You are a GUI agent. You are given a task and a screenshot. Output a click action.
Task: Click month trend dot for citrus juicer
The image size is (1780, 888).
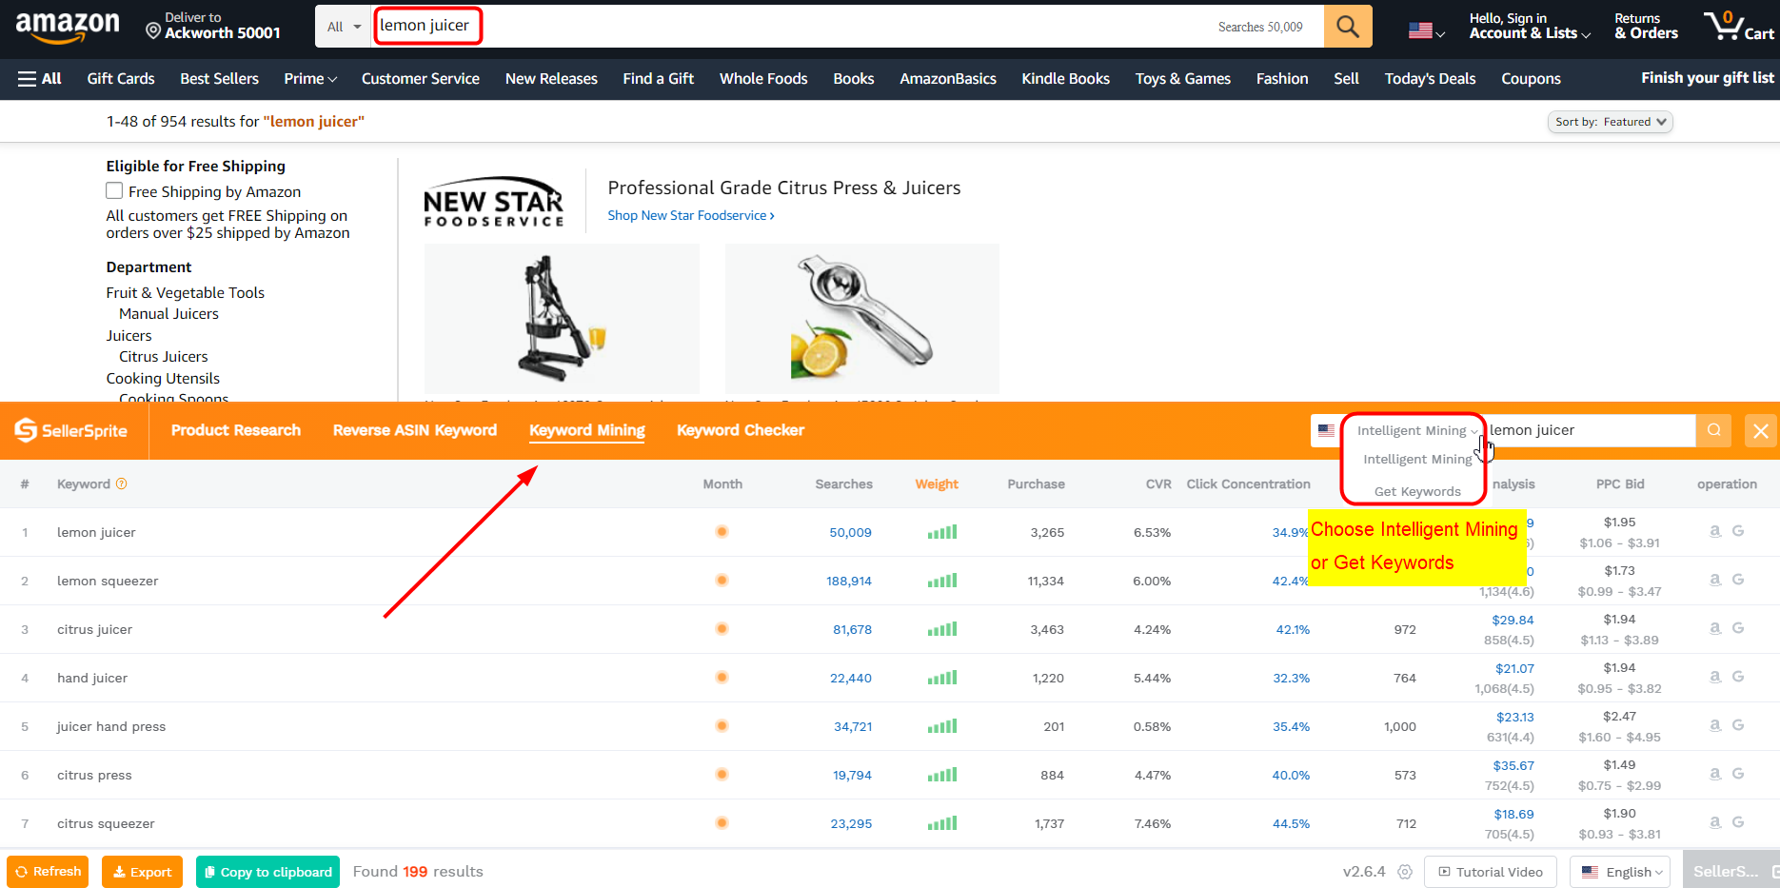[x=722, y=629]
